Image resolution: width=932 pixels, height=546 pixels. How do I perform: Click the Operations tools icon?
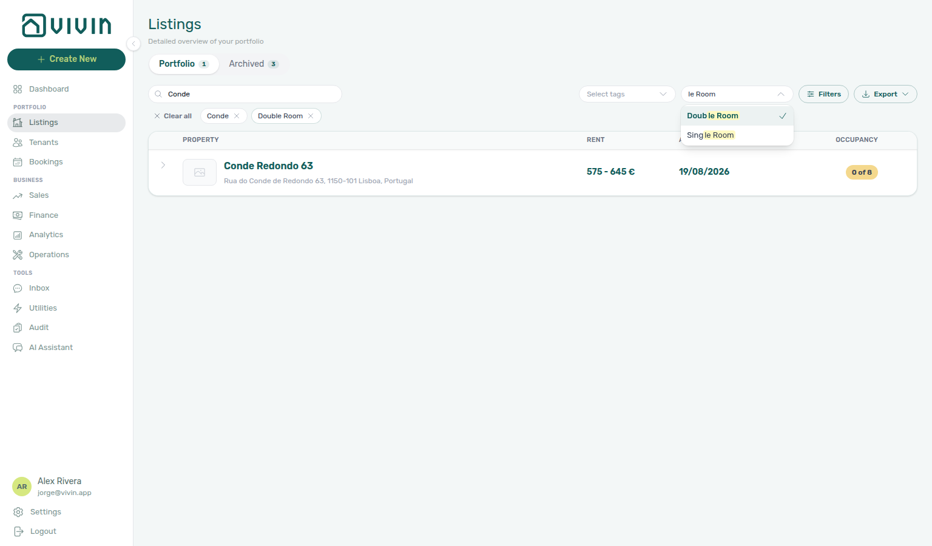pos(18,255)
